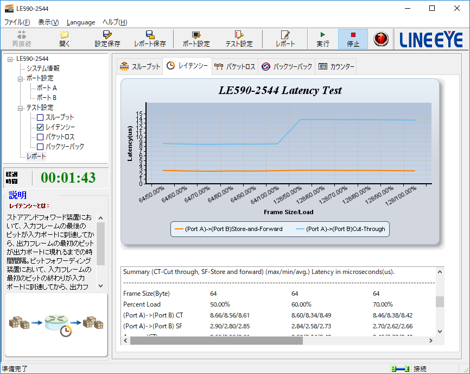Collapse the テスト設定 tree node

click(21, 108)
